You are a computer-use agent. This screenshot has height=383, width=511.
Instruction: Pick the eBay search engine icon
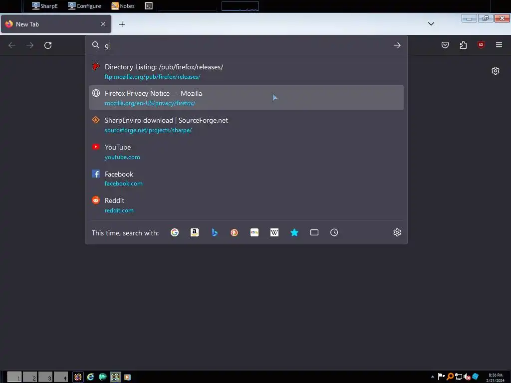(x=255, y=232)
